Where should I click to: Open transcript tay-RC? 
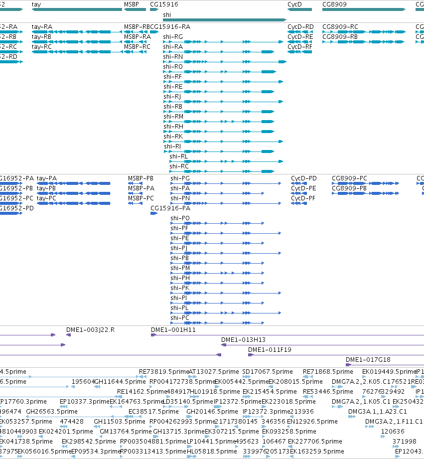[41, 47]
